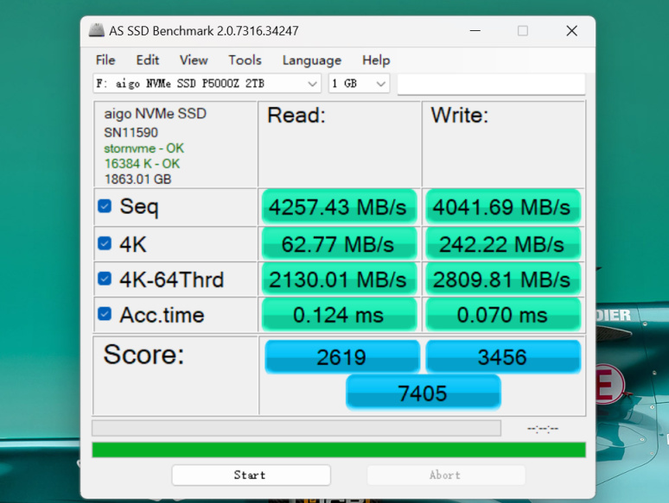Image resolution: width=669 pixels, height=503 pixels.
Task: Click Seq write result 4041.69 MB/s
Action: pos(503,207)
